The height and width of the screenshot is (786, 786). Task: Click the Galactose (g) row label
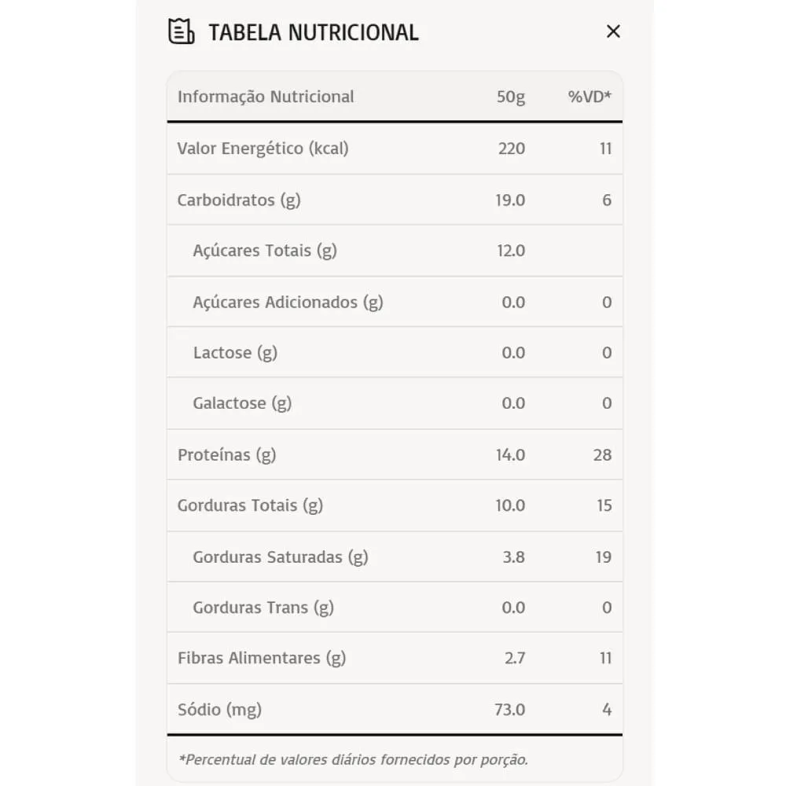pyautogui.click(x=242, y=403)
